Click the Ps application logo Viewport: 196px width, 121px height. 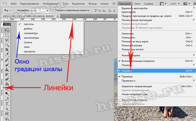(x=5, y=4)
